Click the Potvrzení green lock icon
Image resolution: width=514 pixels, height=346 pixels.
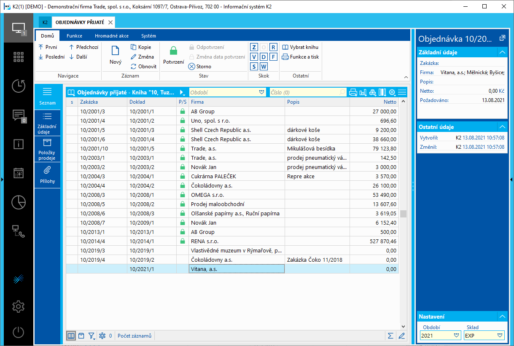(x=173, y=51)
